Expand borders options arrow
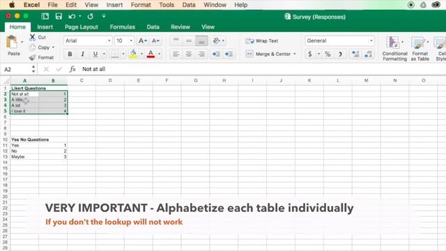The image size is (446, 251). tap(123, 54)
